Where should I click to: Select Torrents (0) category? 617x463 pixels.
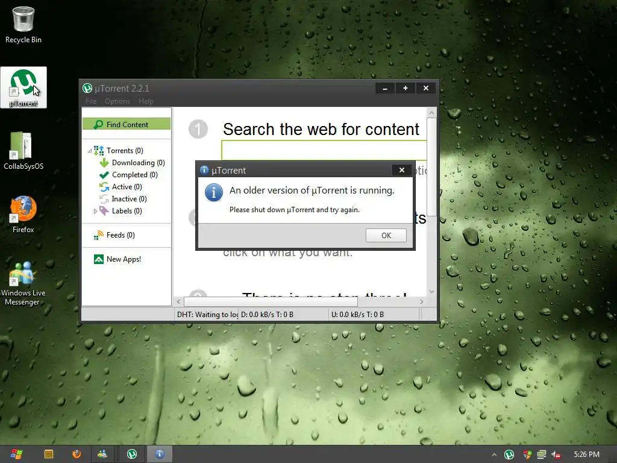tap(125, 150)
